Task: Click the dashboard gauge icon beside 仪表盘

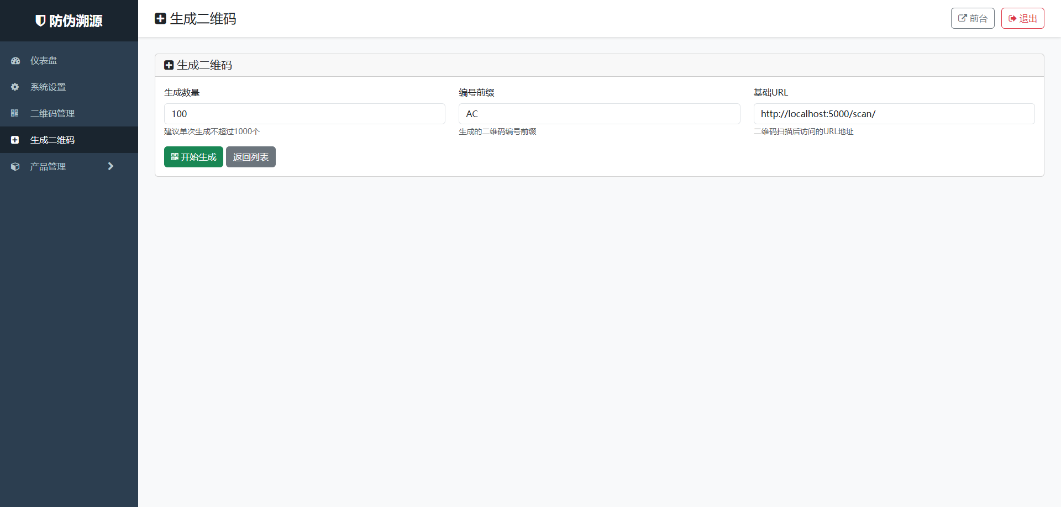Action: pos(15,61)
